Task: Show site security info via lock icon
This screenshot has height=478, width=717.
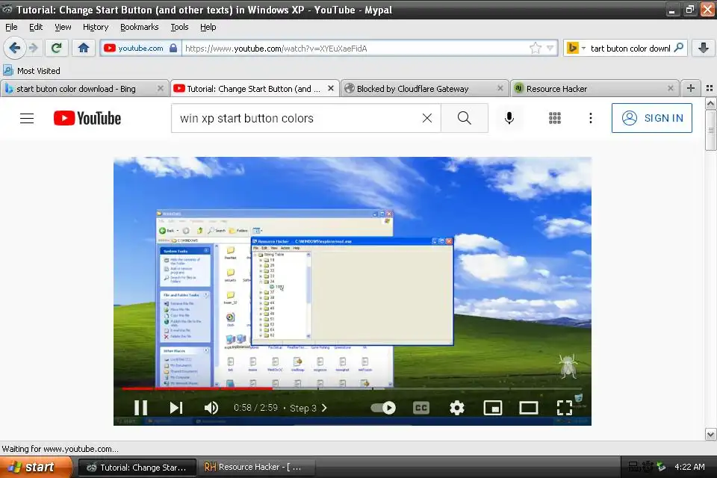Action: [x=173, y=48]
